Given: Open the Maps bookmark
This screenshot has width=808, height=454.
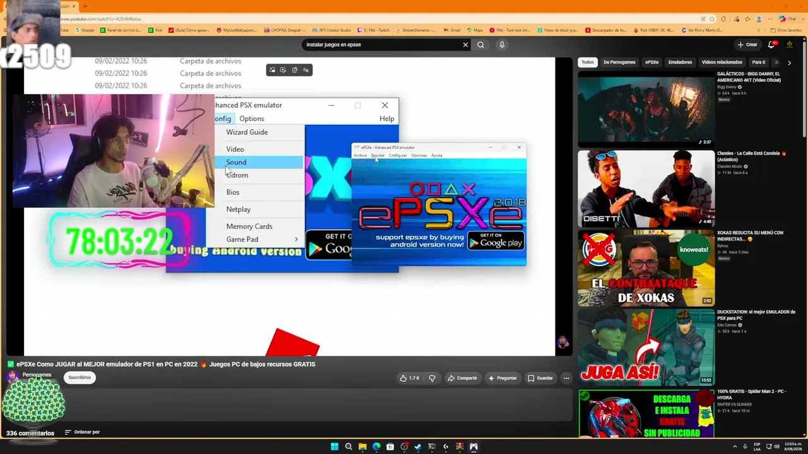Looking at the screenshot, I should click(x=475, y=30).
